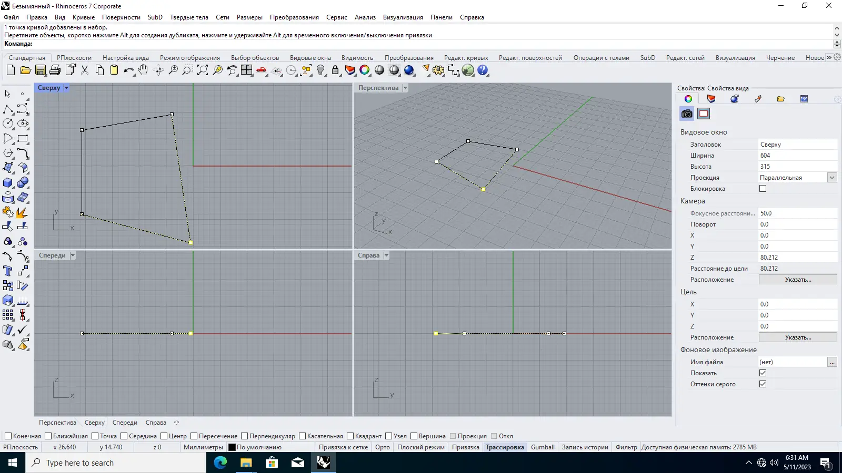Screen dimensions: 842x473
Task: Select the Text object tool
Action: tap(8, 271)
